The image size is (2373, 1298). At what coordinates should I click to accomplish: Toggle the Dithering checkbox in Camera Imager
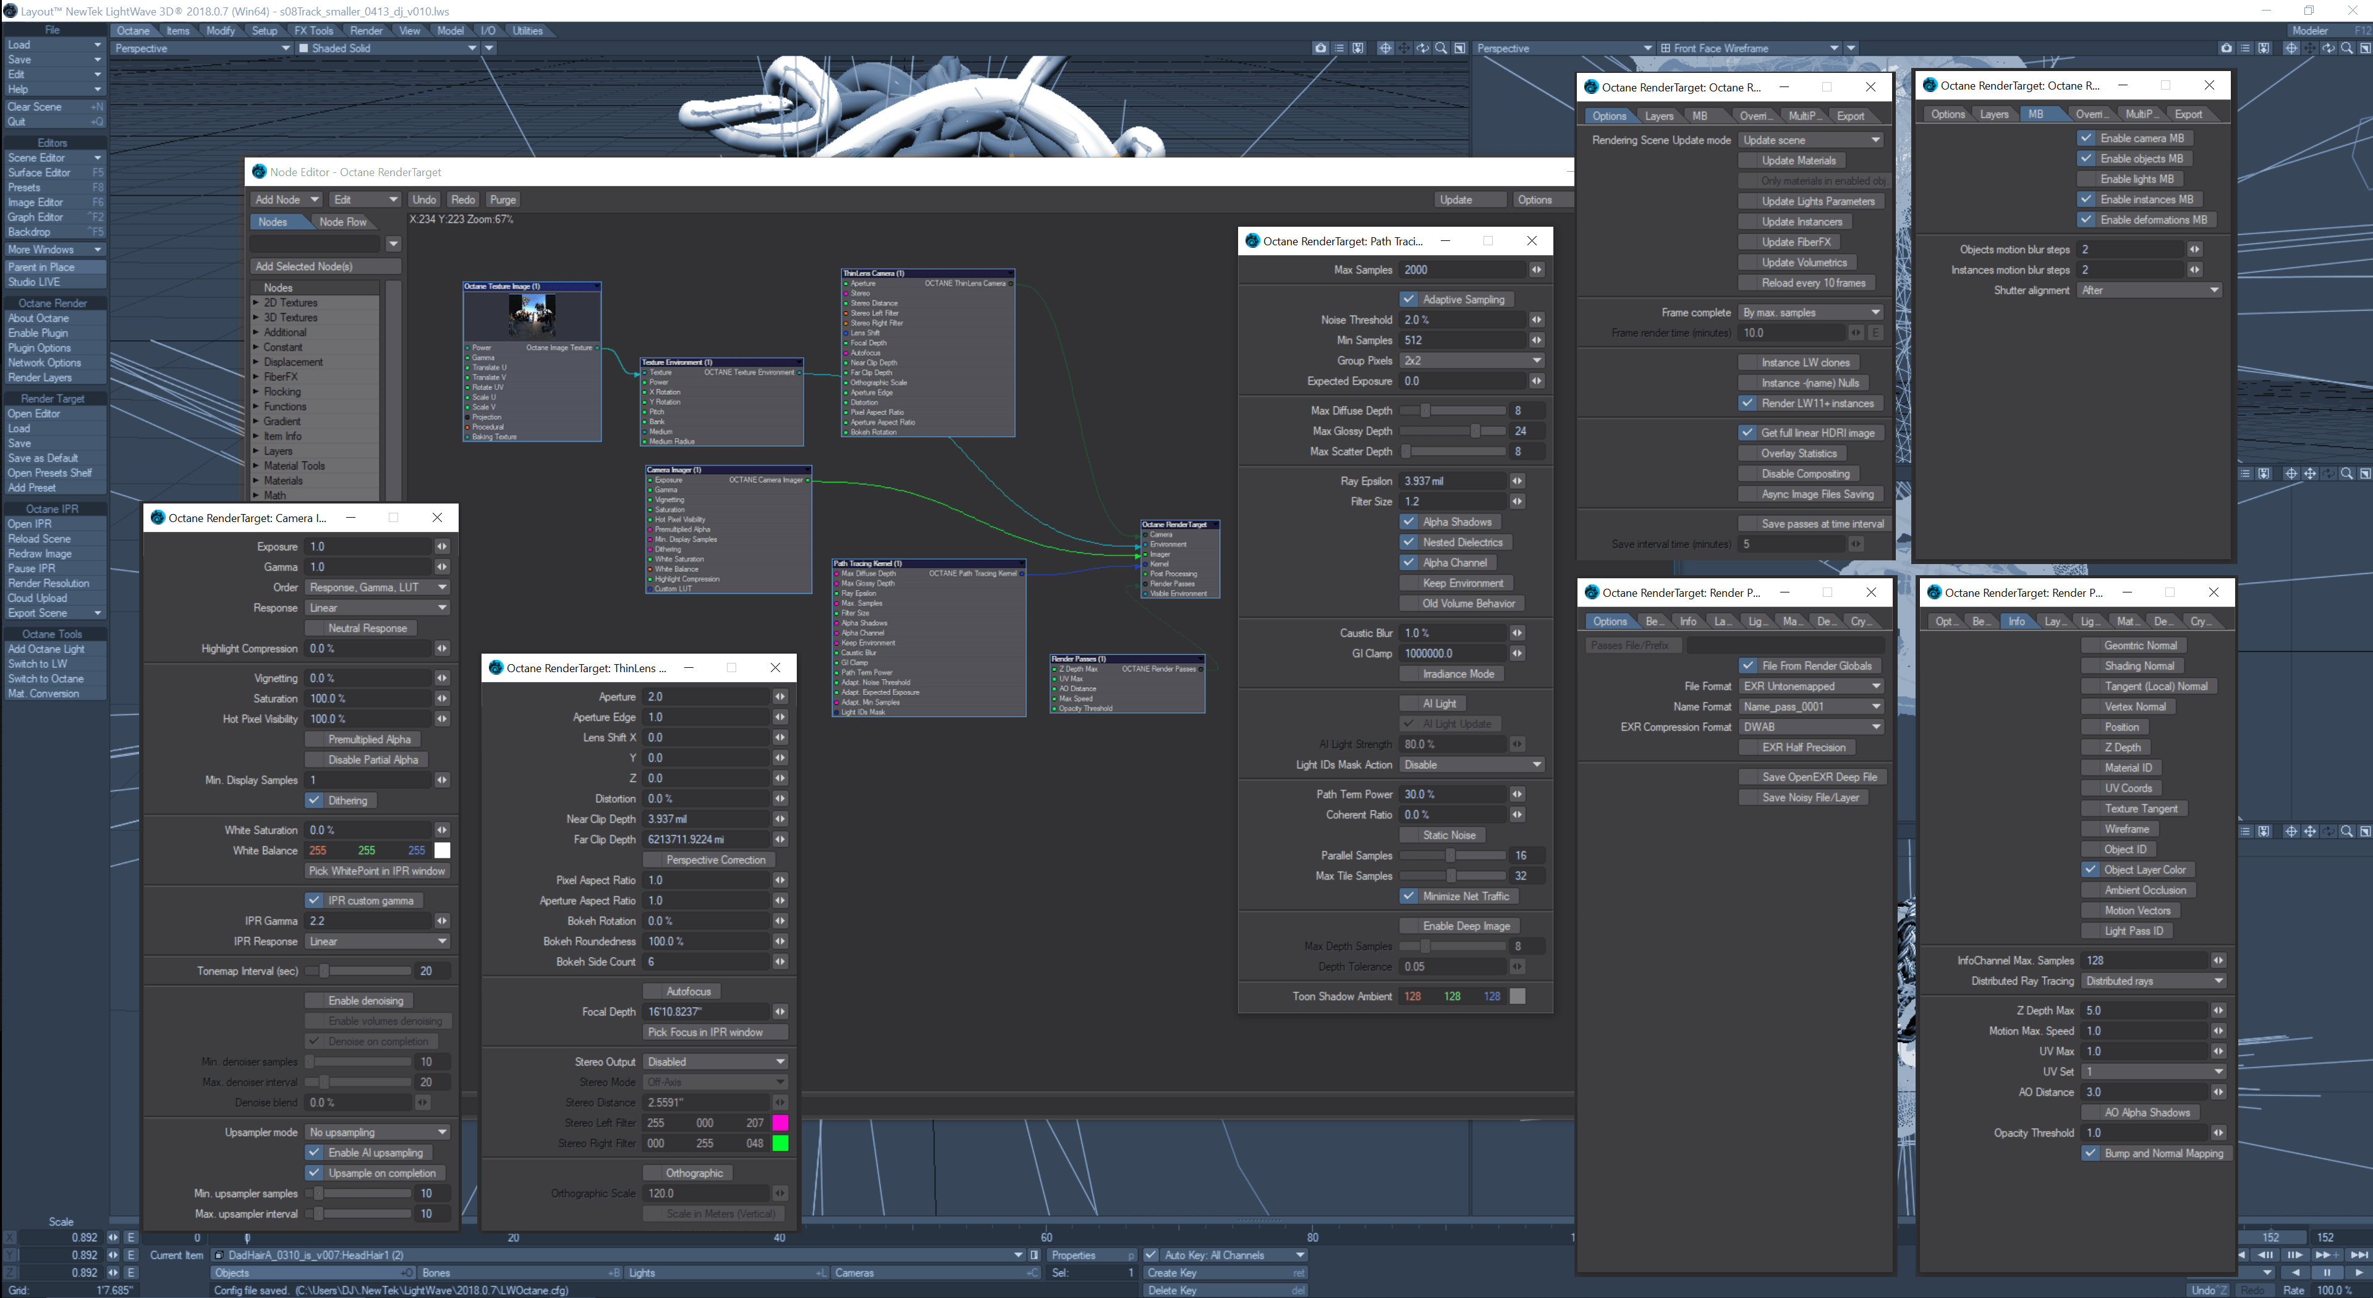click(x=314, y=800)
